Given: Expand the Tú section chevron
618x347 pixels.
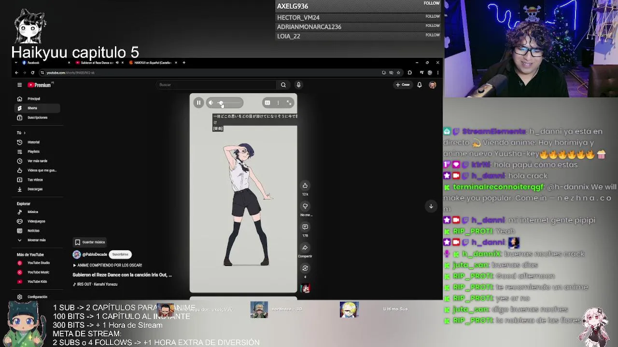Looking at the screenshot, I should coord(24,133).
